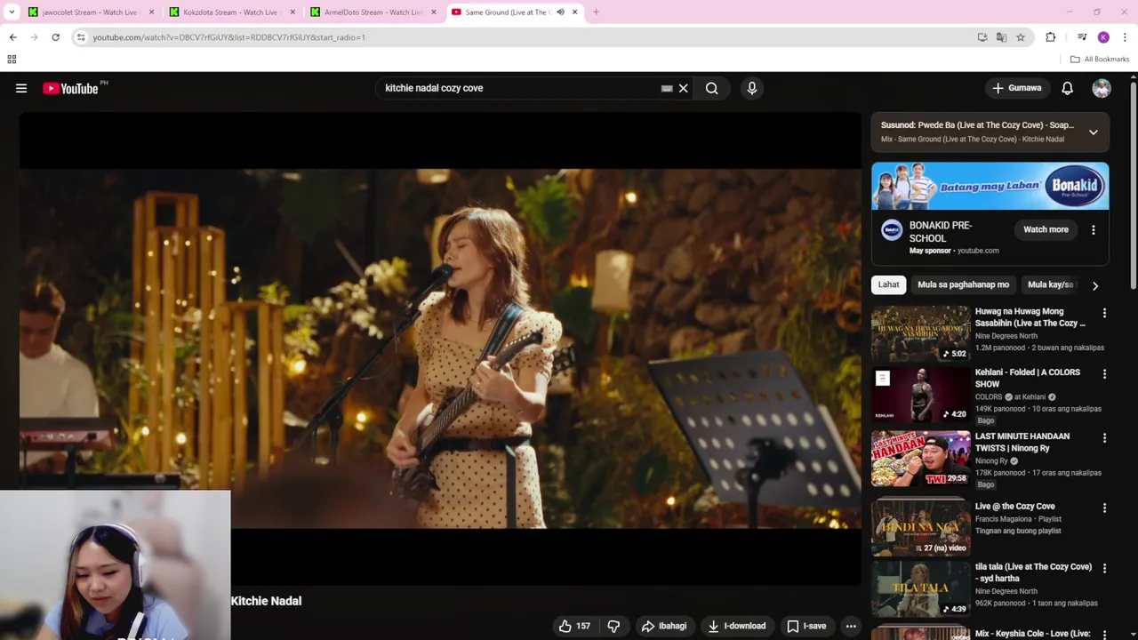Reload the page in browser toolbar

pos(55,37)
